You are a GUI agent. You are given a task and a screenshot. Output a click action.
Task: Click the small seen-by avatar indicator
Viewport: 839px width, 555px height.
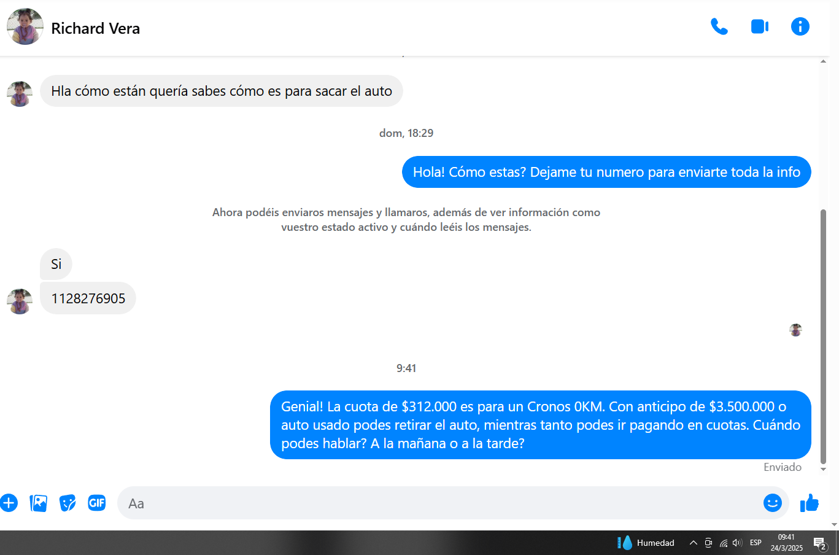pyautogui.click(x=796, y=330)
